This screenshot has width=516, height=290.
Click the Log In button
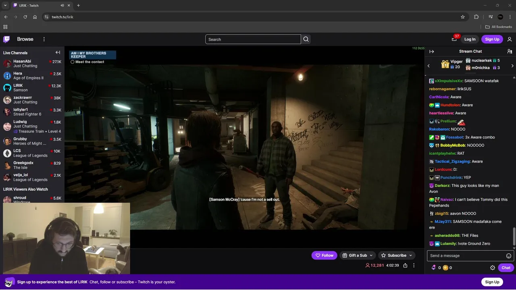coord(470,39)
